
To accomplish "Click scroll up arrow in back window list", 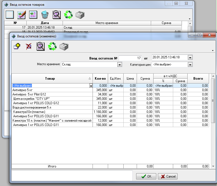I will click(x=190, y=23).
